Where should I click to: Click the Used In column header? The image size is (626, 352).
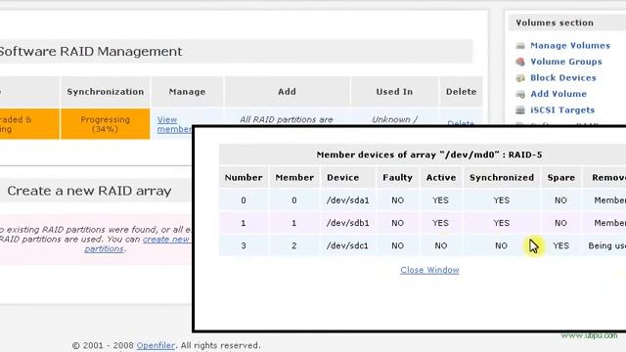394,92
